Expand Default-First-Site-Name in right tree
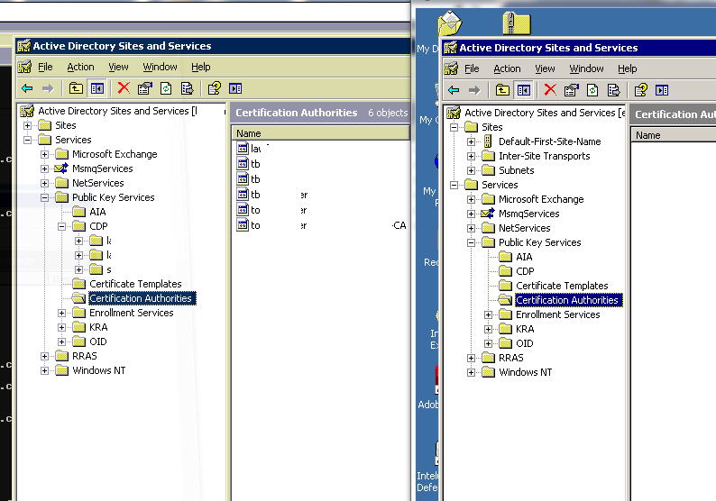The width and height of the screenshot is (716, 501). [x=471, y=141]
